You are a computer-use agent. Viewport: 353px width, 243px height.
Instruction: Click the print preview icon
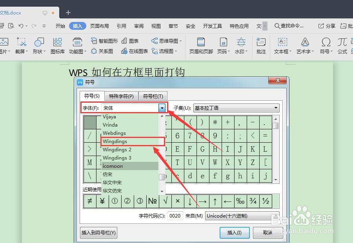(x=11, y=25)
